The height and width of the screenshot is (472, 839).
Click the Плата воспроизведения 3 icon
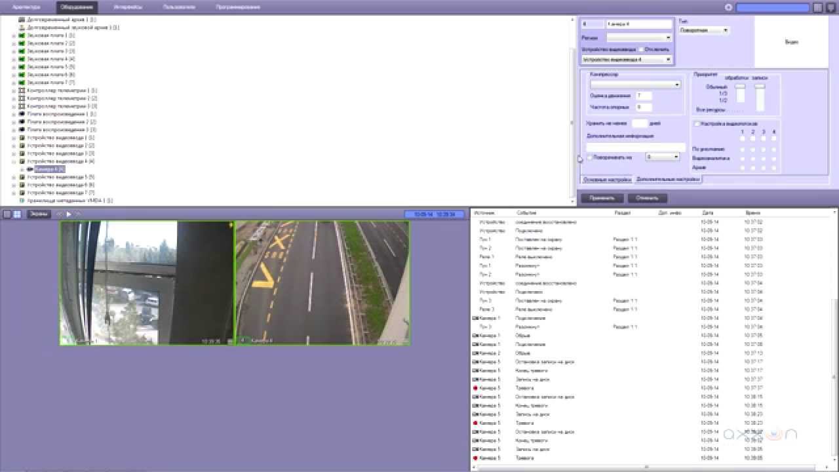coord(22,130)
